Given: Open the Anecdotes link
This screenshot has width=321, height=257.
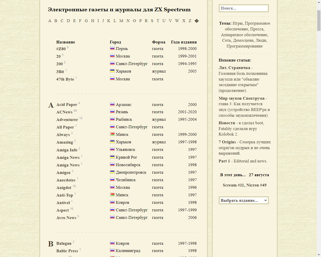Looking at the screenshot, I should (x=66, y=180).
